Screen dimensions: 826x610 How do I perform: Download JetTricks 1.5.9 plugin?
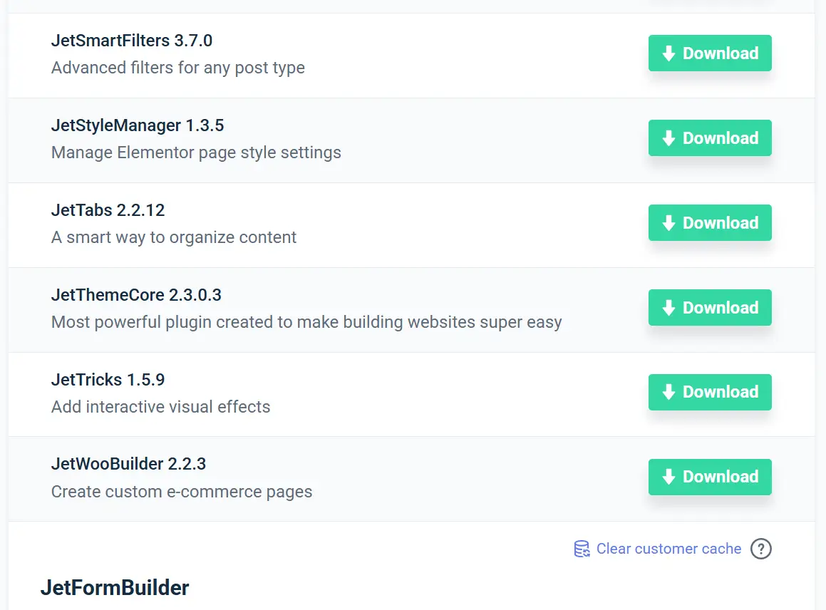coord(710,392)
